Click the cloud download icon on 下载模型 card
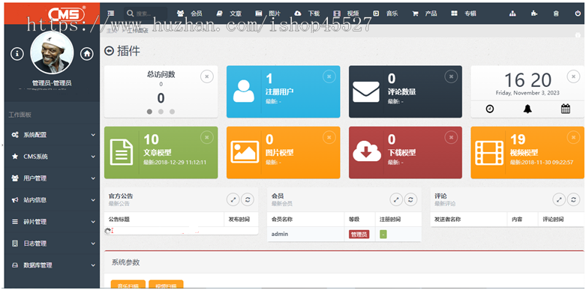The width and height of the screenshot is (586, 290). point(367,152)
